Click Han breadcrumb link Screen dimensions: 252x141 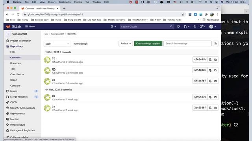tap(46, 34)
